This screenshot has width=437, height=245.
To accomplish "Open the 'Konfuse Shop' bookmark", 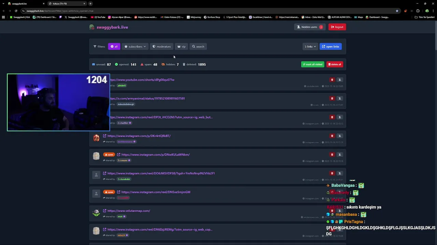I will tap(212, 17).
